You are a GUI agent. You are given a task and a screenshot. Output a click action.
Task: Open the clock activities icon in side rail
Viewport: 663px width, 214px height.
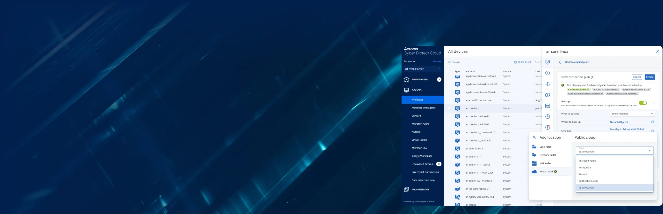pyautogui.click(x=547, y=117)
